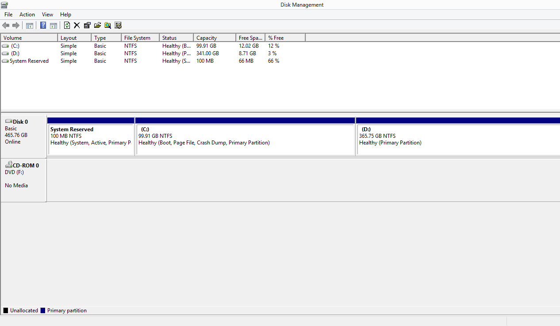
Task: Click the Refresh toolbar icon
Action: (x=67, y=25)
